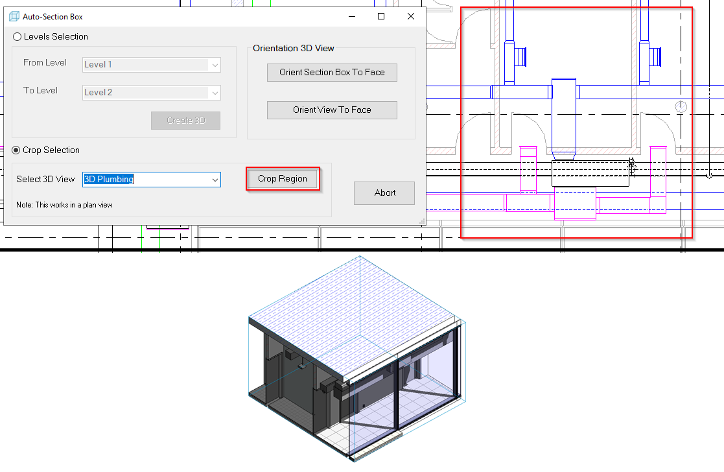Click the Crop Region button

(x=283, y=179)
